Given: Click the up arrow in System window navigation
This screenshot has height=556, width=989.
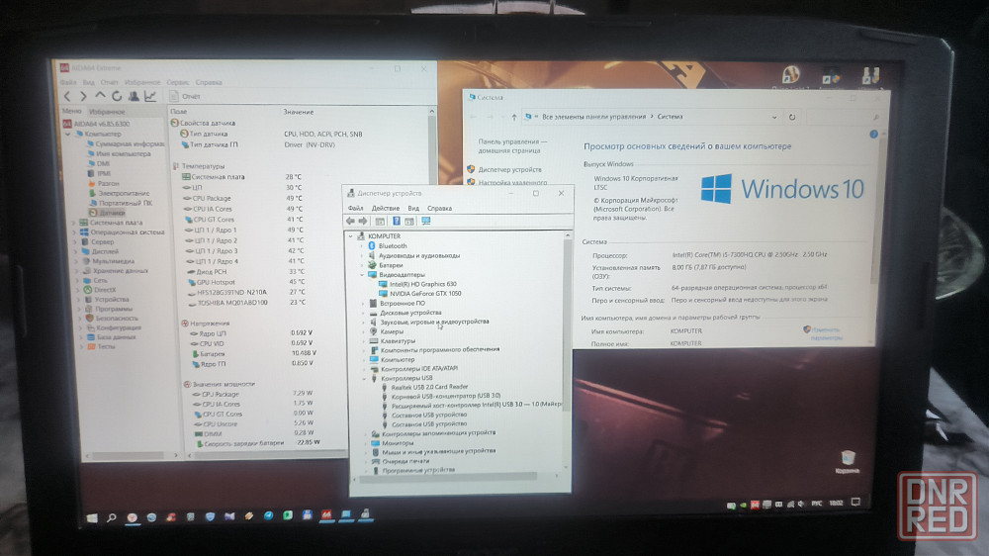Looking at the screenshot, I should 514,117.
